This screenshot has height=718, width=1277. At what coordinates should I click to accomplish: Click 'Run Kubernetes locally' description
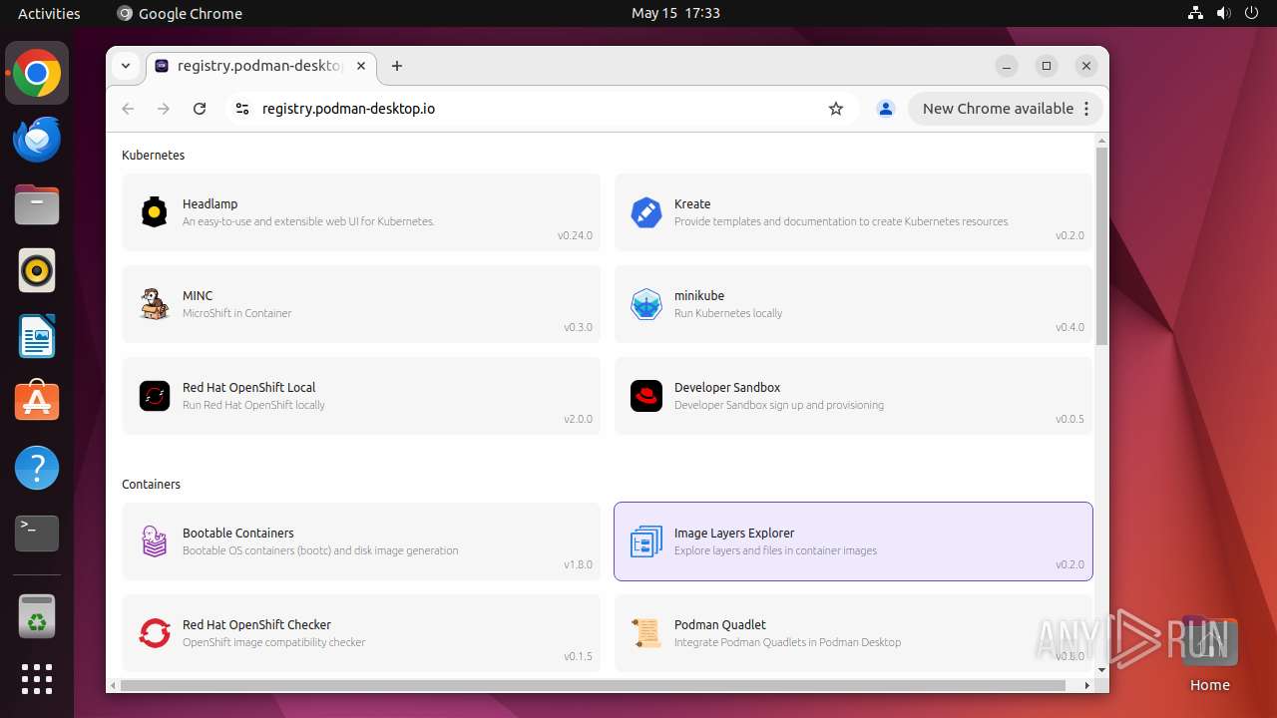pyautogui.click(x=728, y=313)
